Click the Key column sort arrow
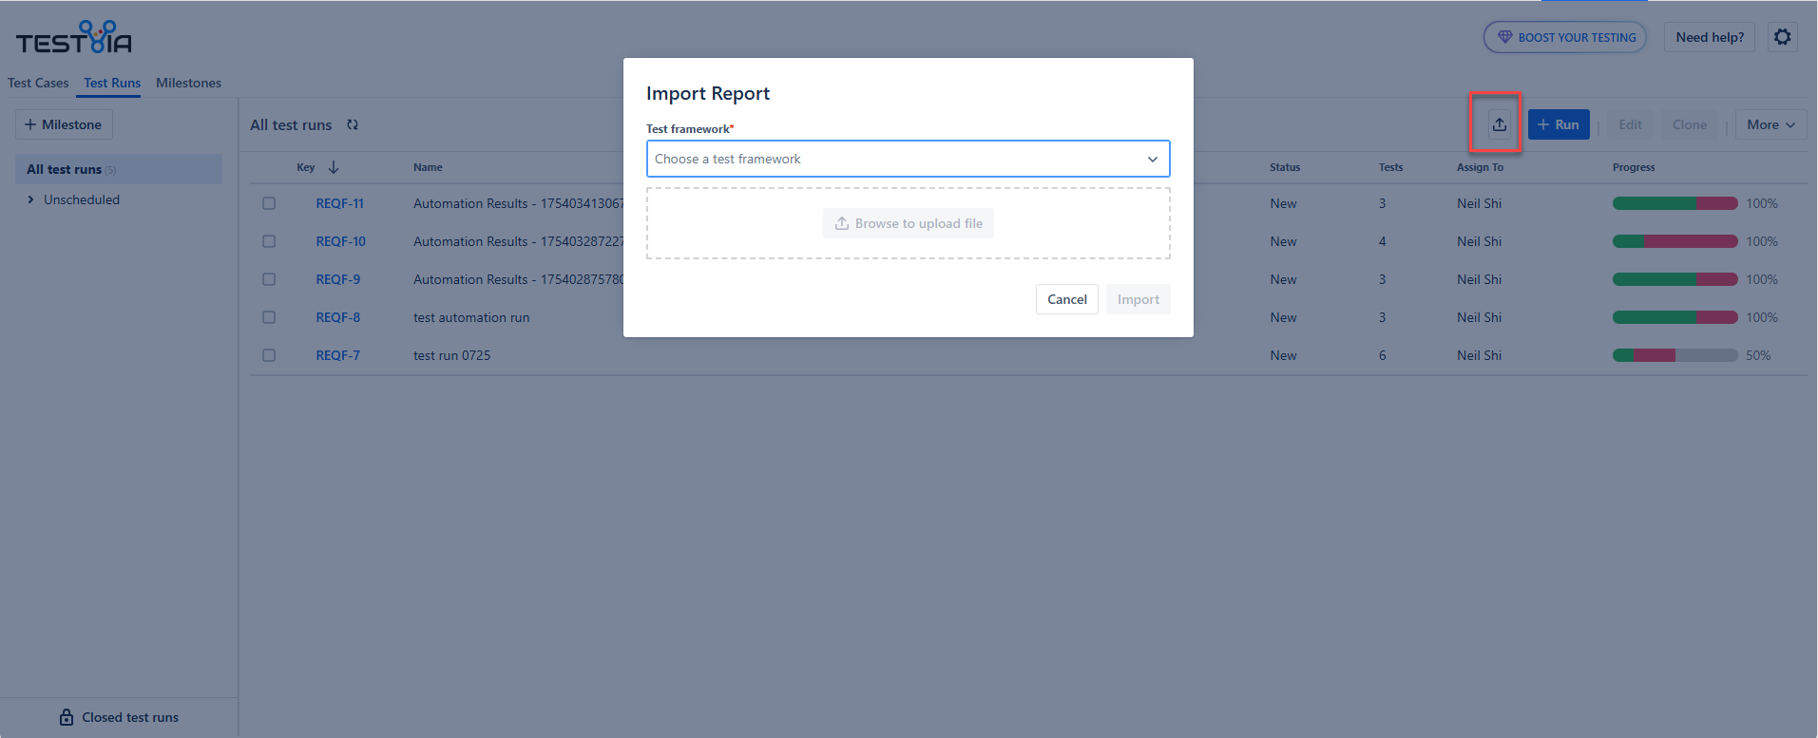This screenshot has height=738, width=1818. [x=334, y=167]
